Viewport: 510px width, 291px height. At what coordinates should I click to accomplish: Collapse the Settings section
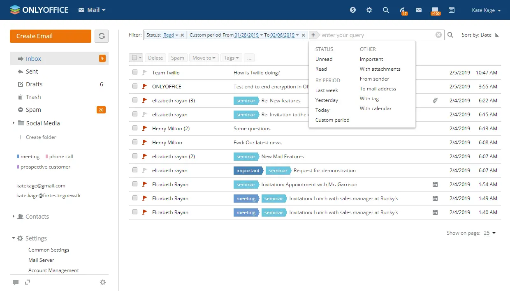click(x=14, y=238)
